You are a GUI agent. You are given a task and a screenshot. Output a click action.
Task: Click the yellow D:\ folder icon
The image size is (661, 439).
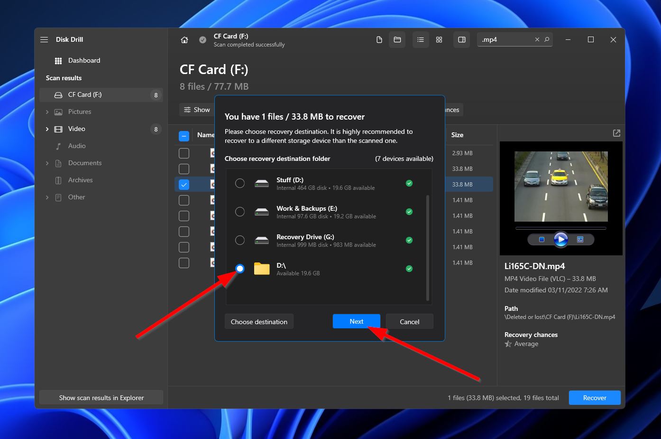[262, 269]
